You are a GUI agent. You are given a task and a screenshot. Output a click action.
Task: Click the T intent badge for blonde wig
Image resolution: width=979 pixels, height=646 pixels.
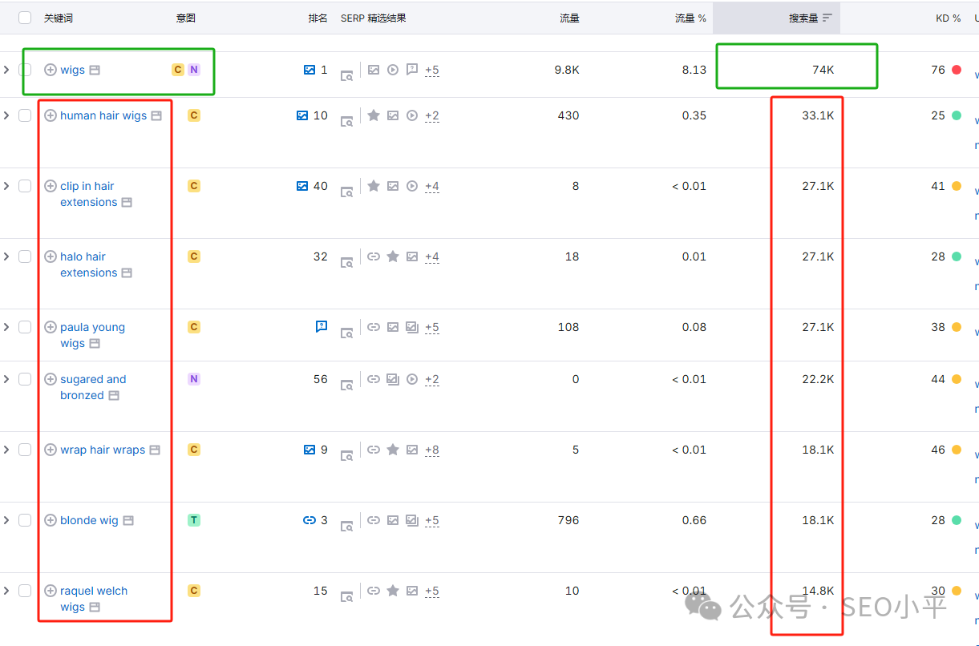(x=193, y=520)
